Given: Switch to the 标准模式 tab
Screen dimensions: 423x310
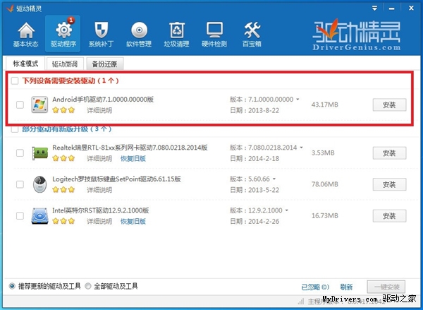Looking at the screenshot, I should [x=25, y=64].
